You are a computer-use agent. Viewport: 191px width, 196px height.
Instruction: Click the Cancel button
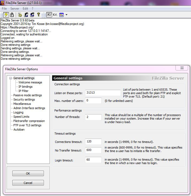[x=28, y=183]
